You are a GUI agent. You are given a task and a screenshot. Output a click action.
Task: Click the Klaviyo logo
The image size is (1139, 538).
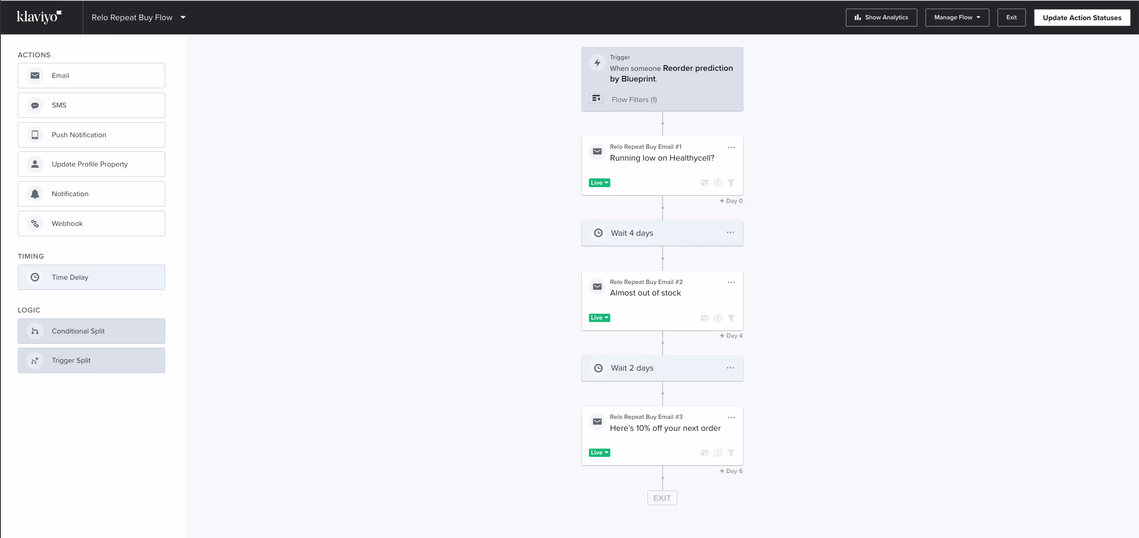(x=39, y=17)
